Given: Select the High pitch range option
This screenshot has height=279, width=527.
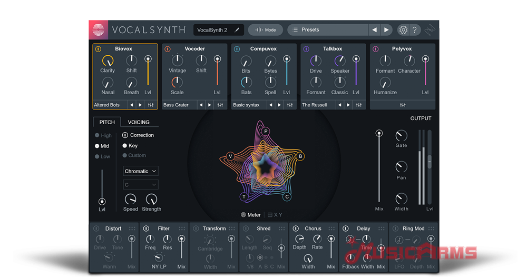Looking at the screenshot, I should click(97, 136).
